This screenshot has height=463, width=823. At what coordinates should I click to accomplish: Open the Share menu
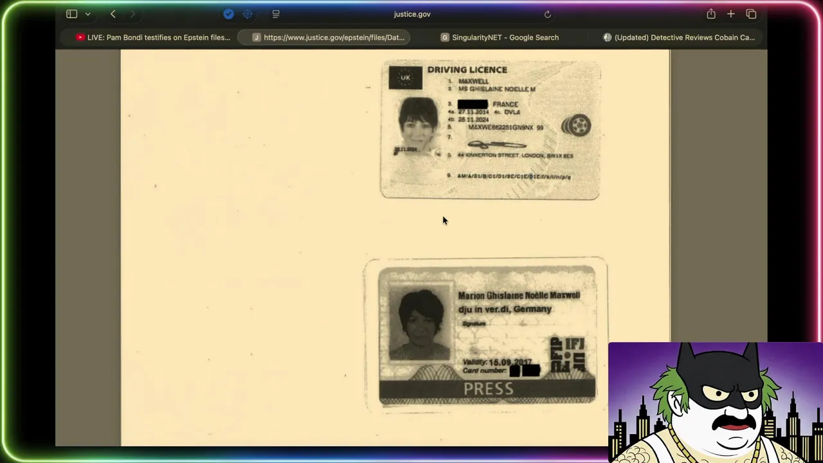(711, 14)
